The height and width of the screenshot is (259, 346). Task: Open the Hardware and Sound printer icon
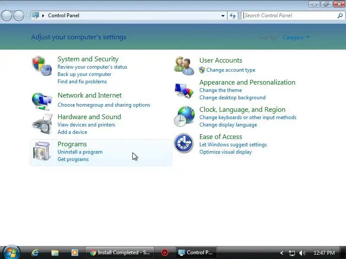pyautogui.click(x=42, y=124)
